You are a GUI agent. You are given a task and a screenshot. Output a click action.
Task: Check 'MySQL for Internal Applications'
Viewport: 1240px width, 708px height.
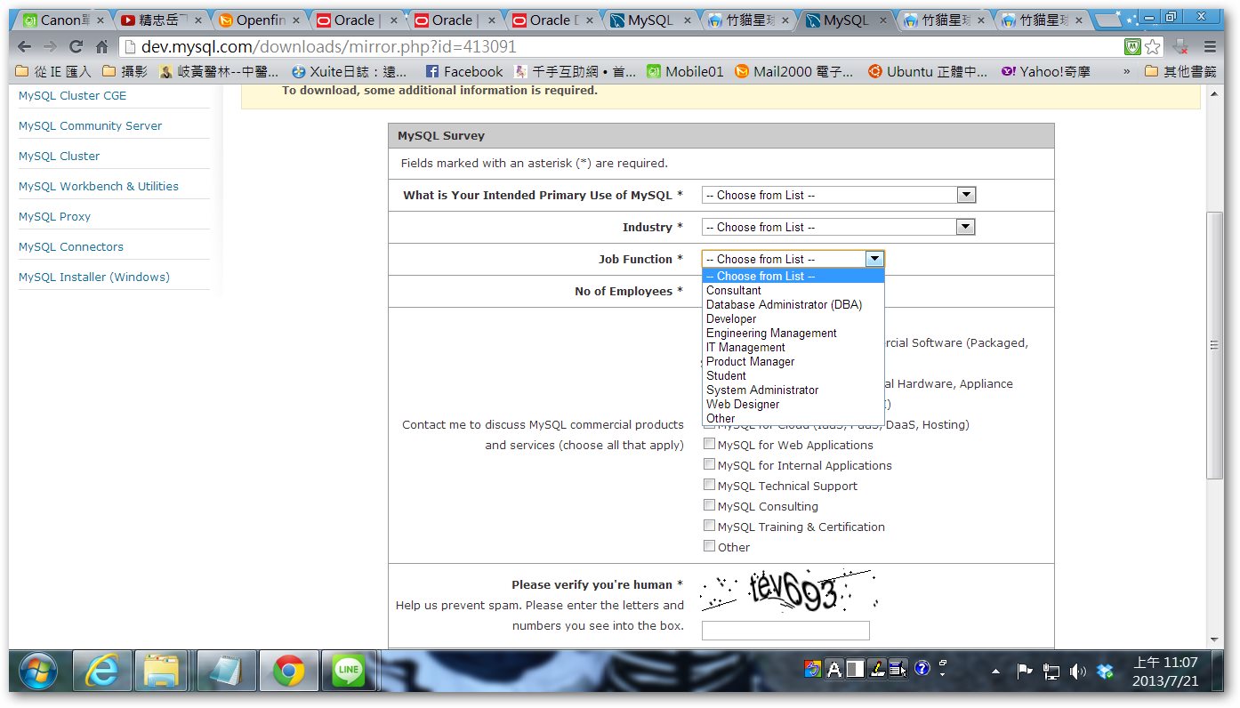pos(709,464)
